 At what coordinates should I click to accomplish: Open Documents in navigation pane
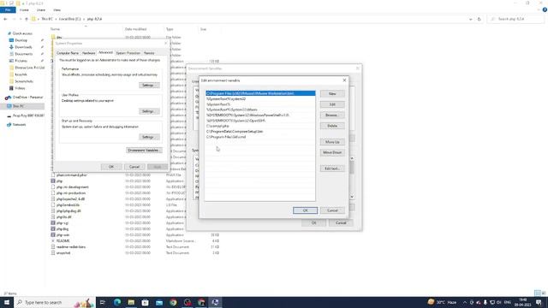23,54
